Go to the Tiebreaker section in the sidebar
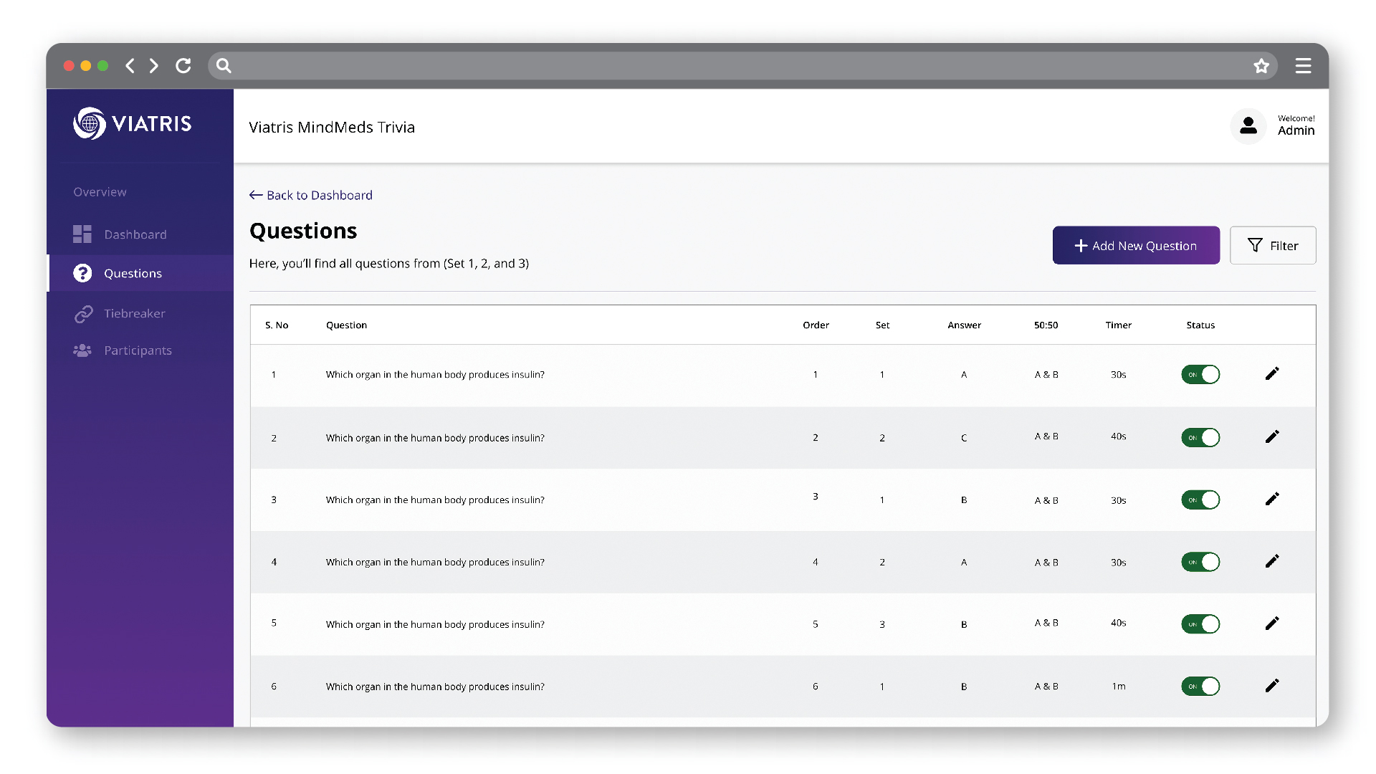1376x774 pixels. pyautogui.click(x=134, y=313)
